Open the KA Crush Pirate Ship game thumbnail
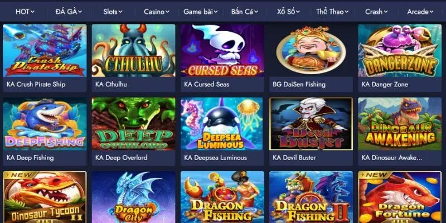 (x=45, y=50)
